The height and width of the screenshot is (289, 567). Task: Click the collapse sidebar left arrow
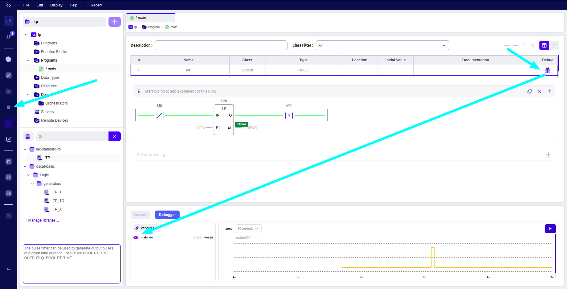pos(9,269)
